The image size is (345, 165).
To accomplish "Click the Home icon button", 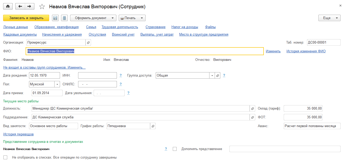I will pyautogui.click(x=8, y=6).
